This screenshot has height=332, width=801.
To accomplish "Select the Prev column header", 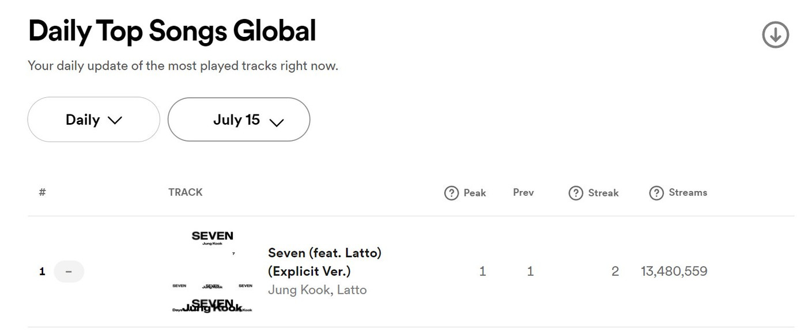I will click(x=523, y=193).
